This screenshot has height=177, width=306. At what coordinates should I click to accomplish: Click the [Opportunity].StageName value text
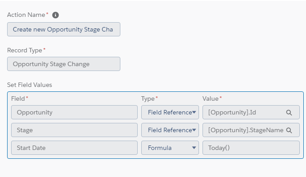coord(246,130)
